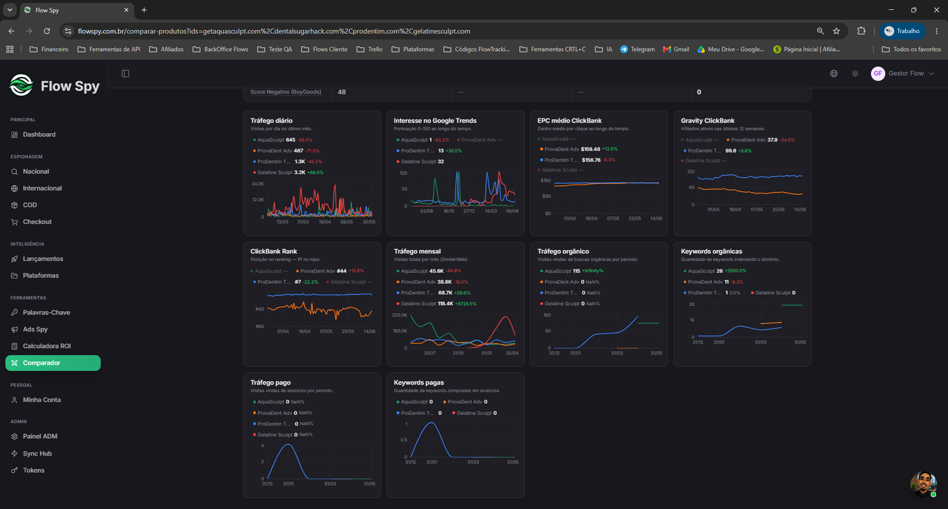This screenshot has width=948, height=509.
Task: Click the Flow Spy eye logo
Action: point(21,85)
